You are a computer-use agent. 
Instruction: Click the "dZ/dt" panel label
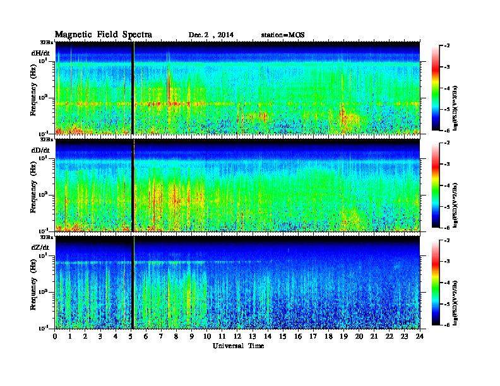tap(40, 247)
